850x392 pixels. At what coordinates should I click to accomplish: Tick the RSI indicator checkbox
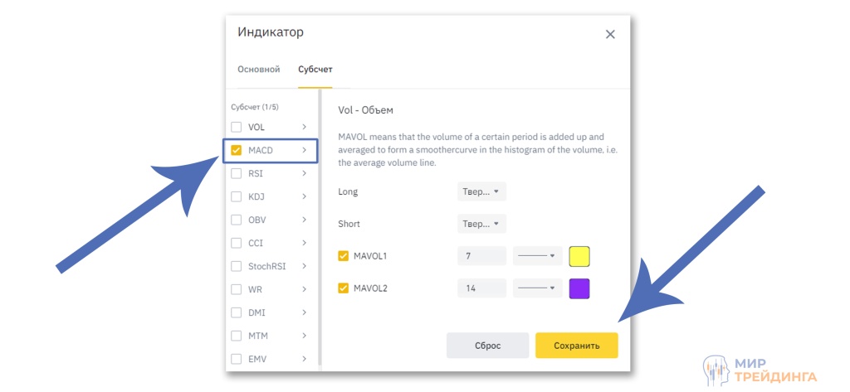coord(237,174)
